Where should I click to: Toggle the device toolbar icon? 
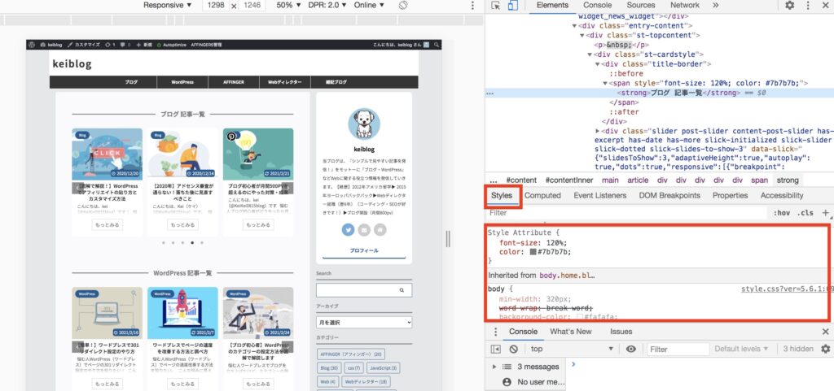513,6
